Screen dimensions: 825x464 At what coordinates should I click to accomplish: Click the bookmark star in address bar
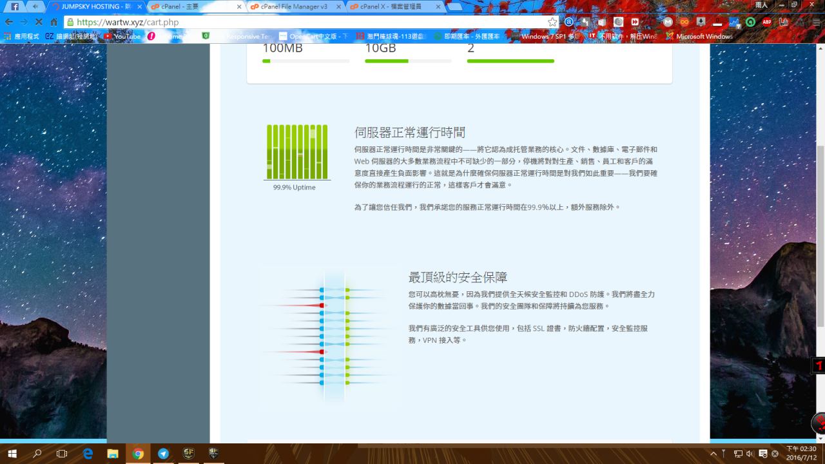click(552, 22)
